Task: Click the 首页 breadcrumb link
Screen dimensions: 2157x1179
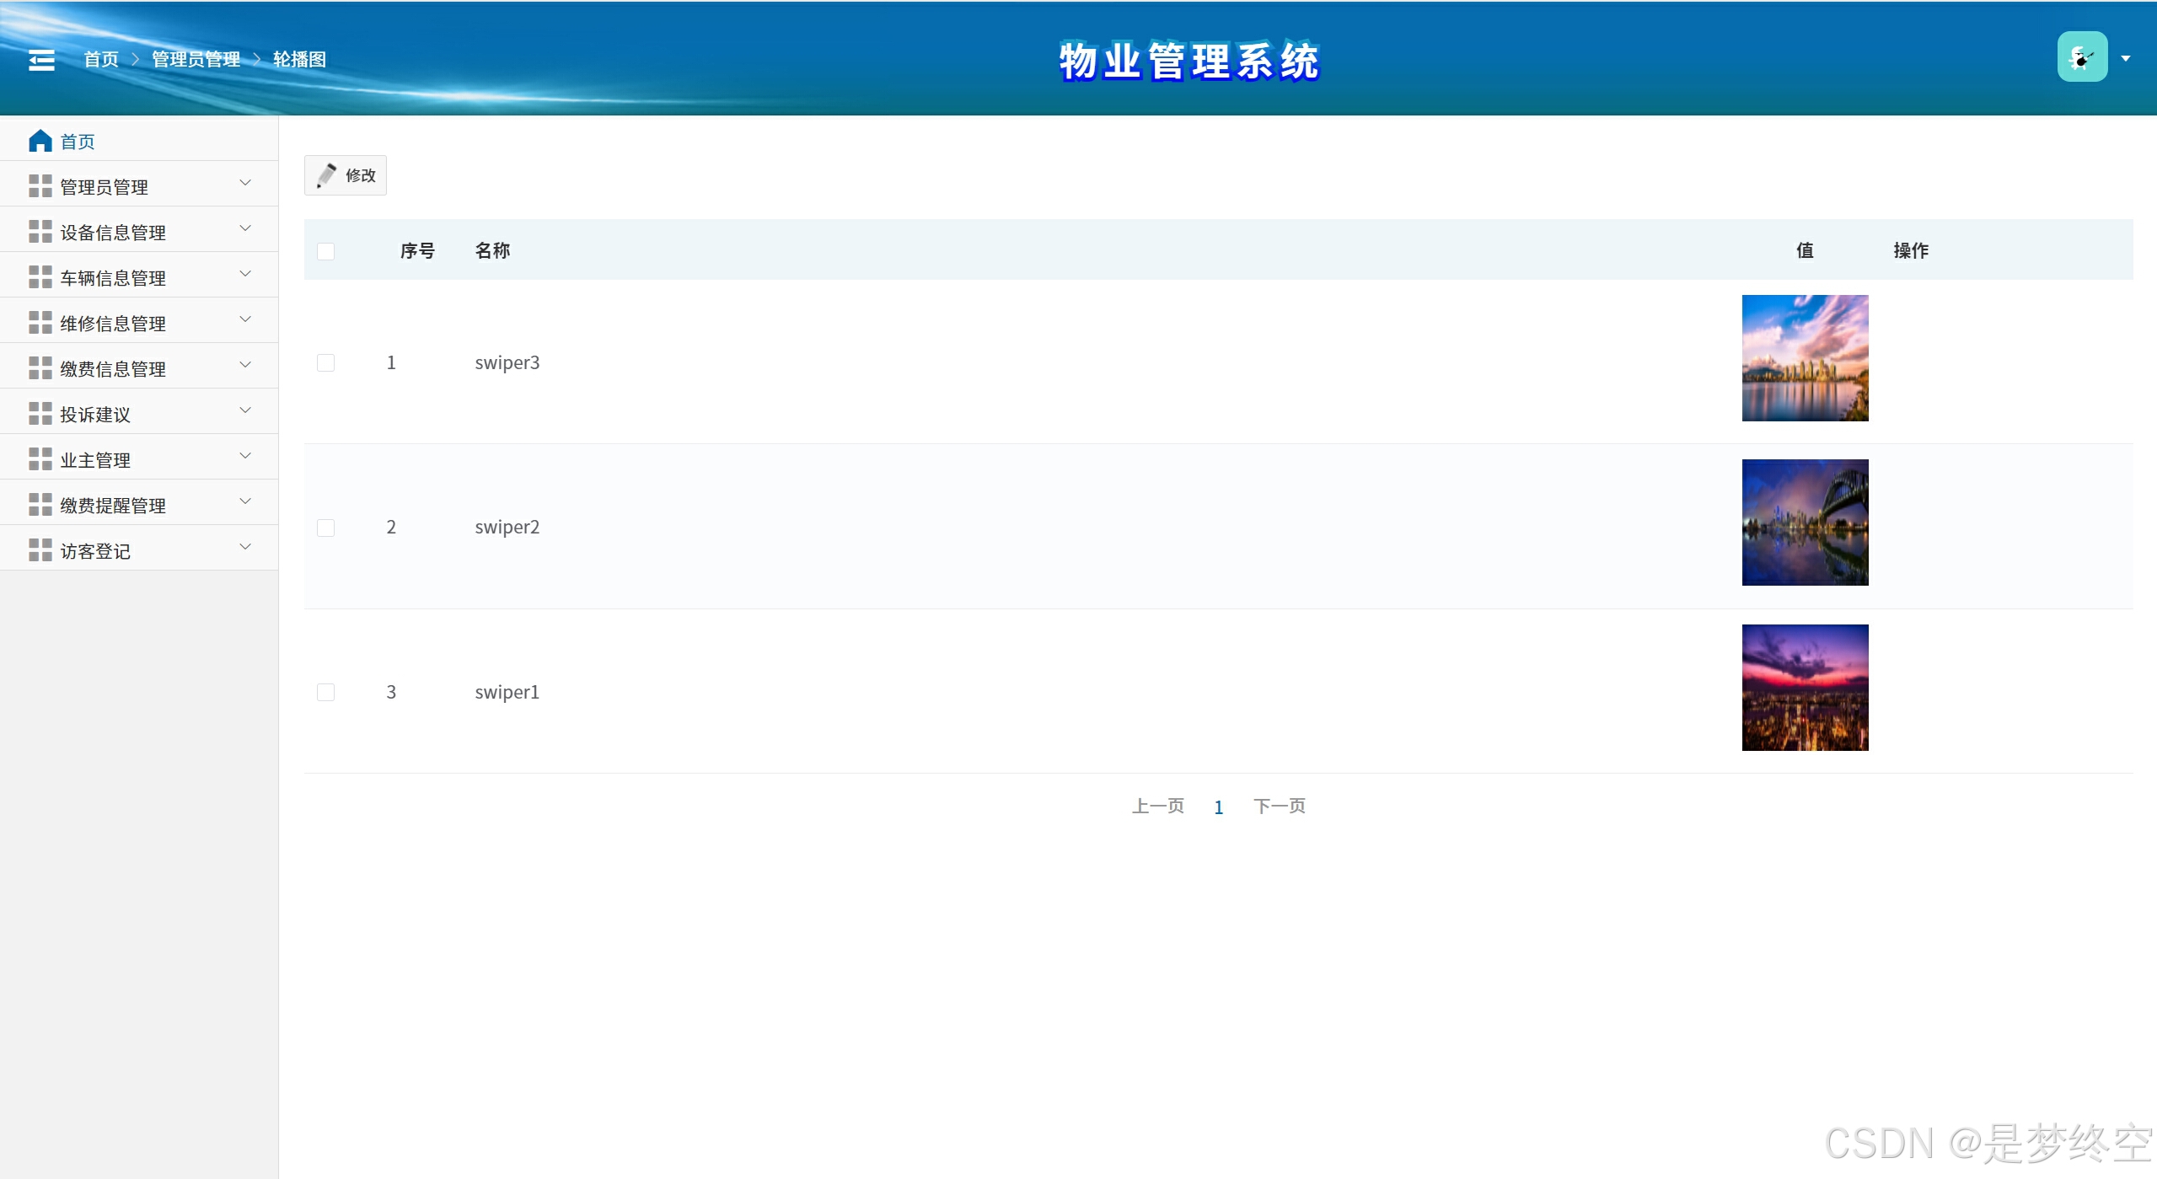Action: [101, 60]
